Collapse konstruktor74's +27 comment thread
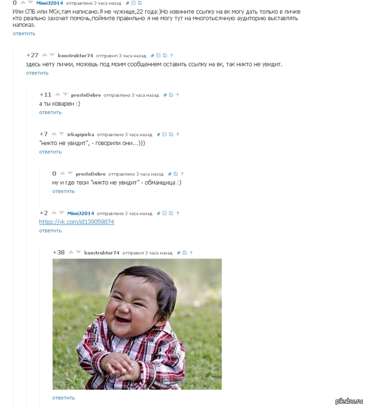 (158, 55)
